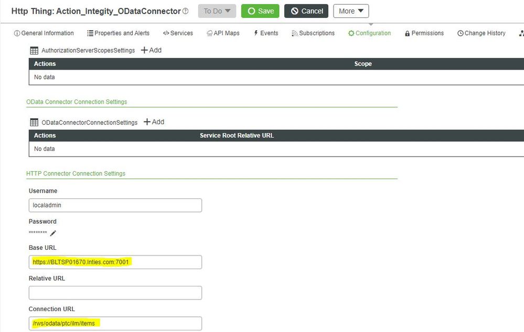Focus the Username input field
The height and width of the screenshot is (332, 524).
pyautogui.click(x=115, y=205)
